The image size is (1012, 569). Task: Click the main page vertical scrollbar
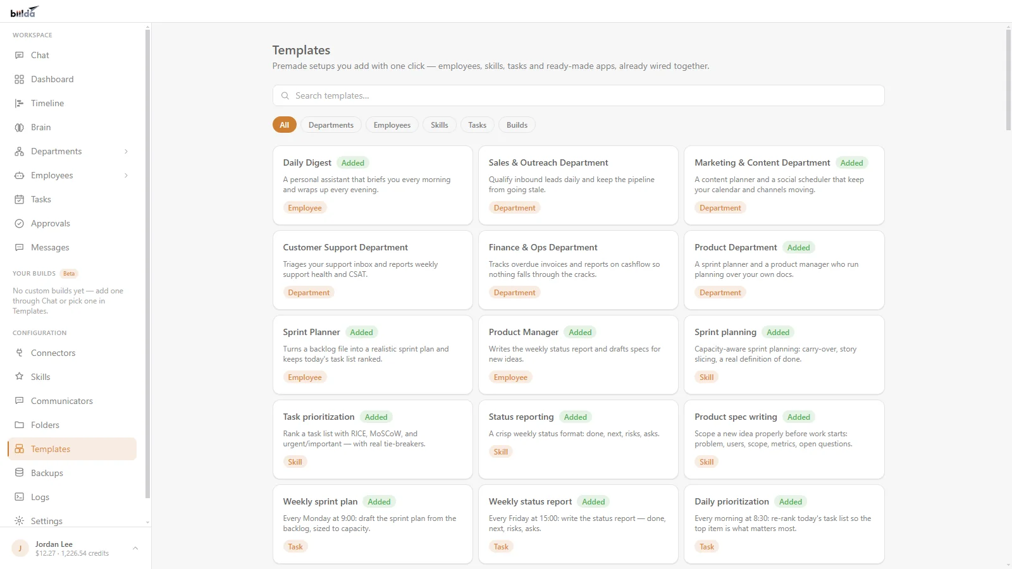pos(1008,80)
